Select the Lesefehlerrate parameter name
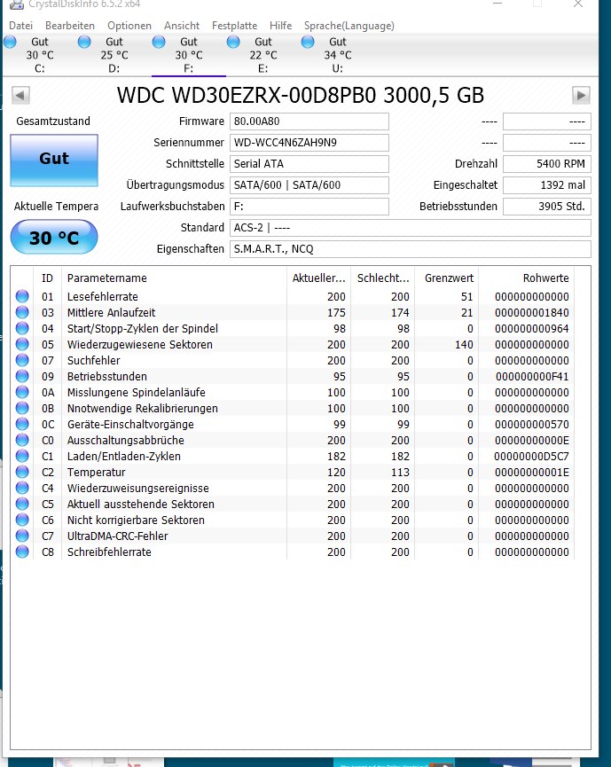 click(102, 297)
